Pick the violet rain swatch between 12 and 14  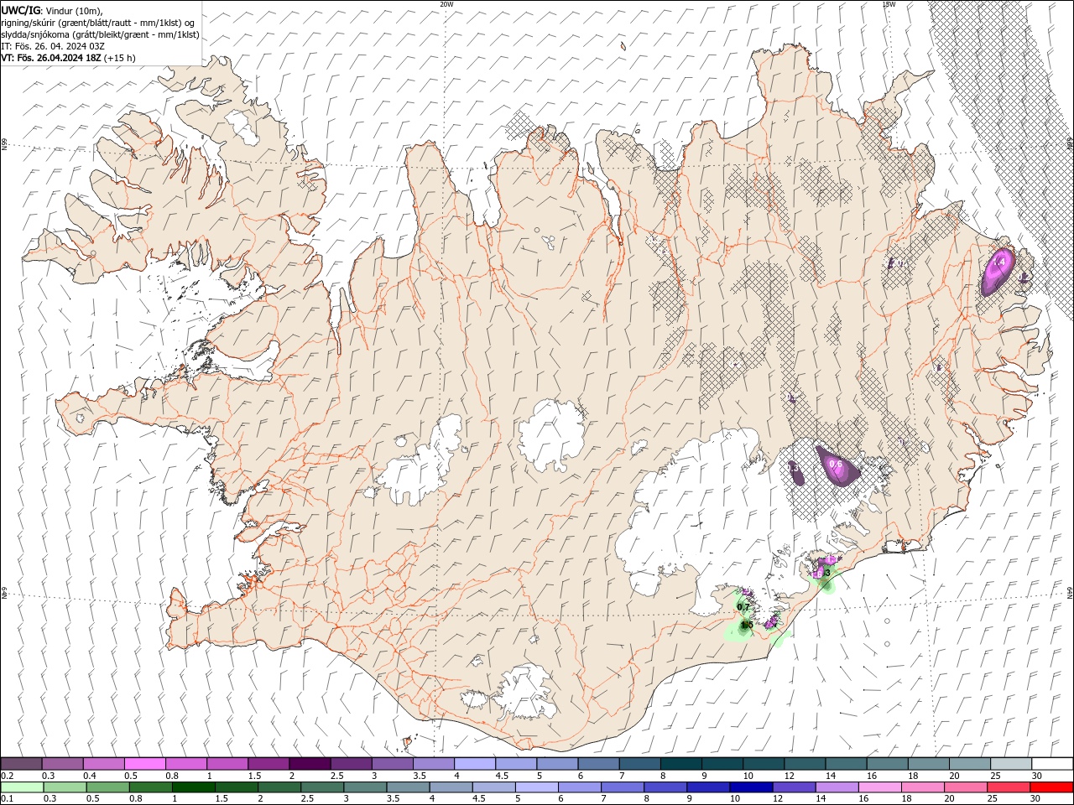(x=793, y=787)
